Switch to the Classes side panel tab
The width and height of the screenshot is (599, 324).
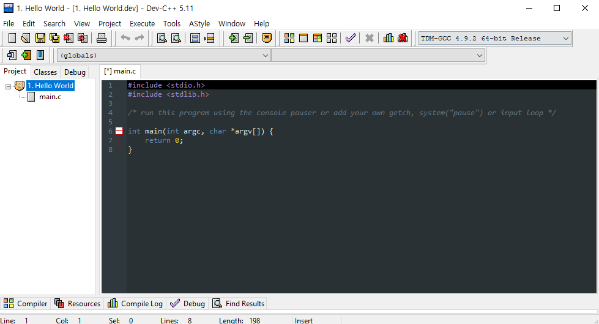pos(45,72)
